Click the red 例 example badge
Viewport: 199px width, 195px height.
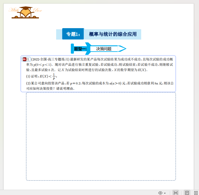(24, 59)
